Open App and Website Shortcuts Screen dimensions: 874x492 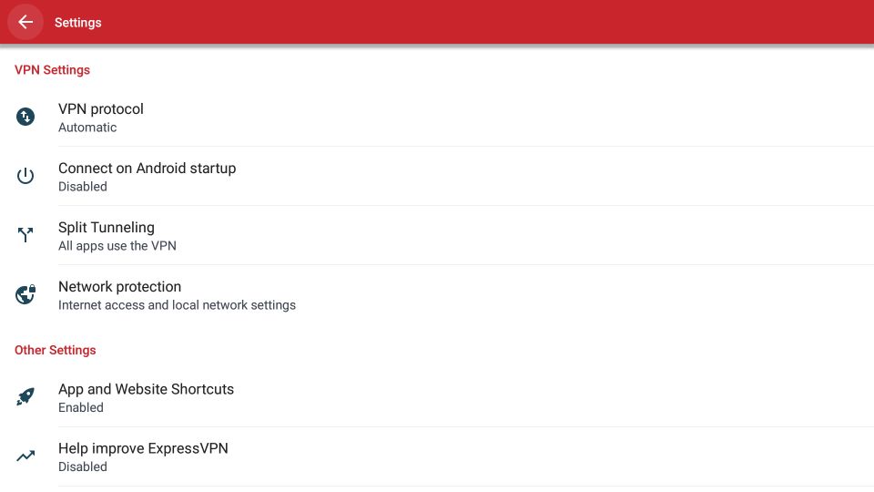(437, 397)
